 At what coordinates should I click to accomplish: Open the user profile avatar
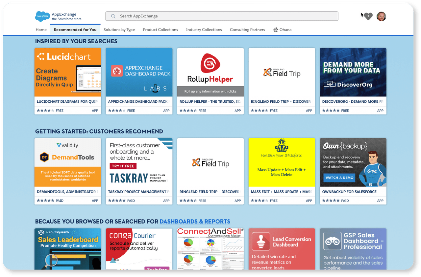coord(381,16)
